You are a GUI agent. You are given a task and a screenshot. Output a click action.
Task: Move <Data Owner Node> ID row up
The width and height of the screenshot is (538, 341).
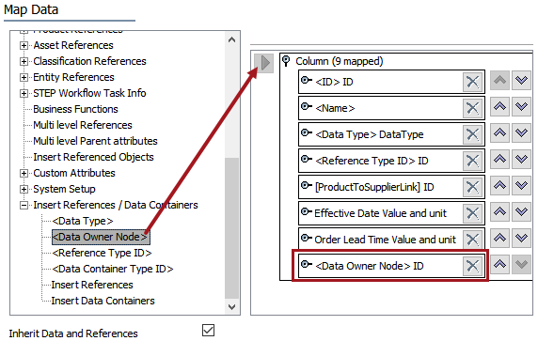(499, 264)
